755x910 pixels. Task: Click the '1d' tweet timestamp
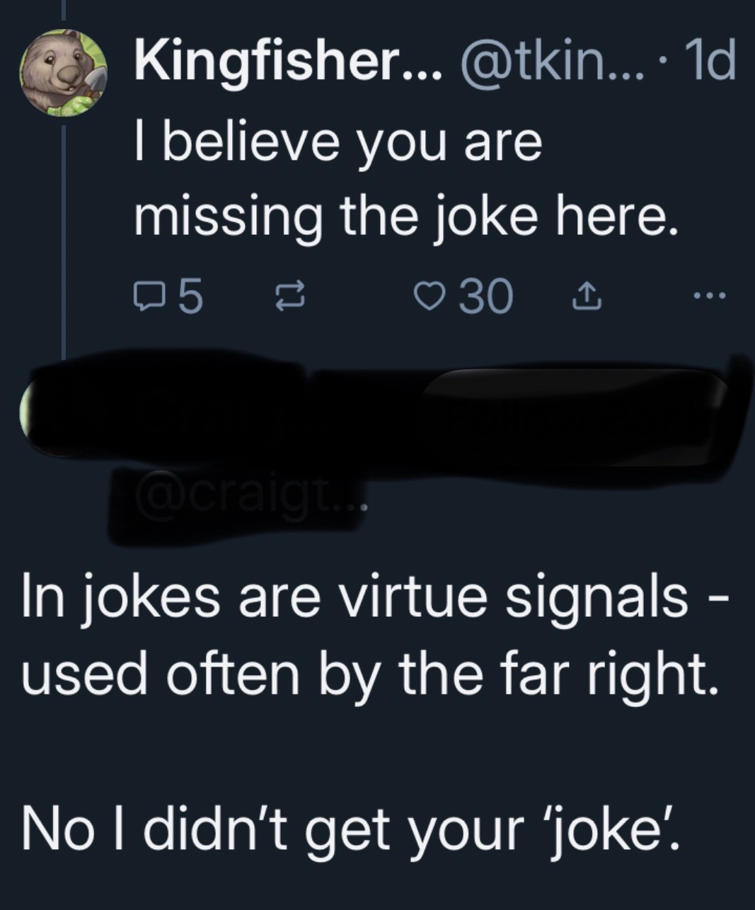[x=710, y=62]
